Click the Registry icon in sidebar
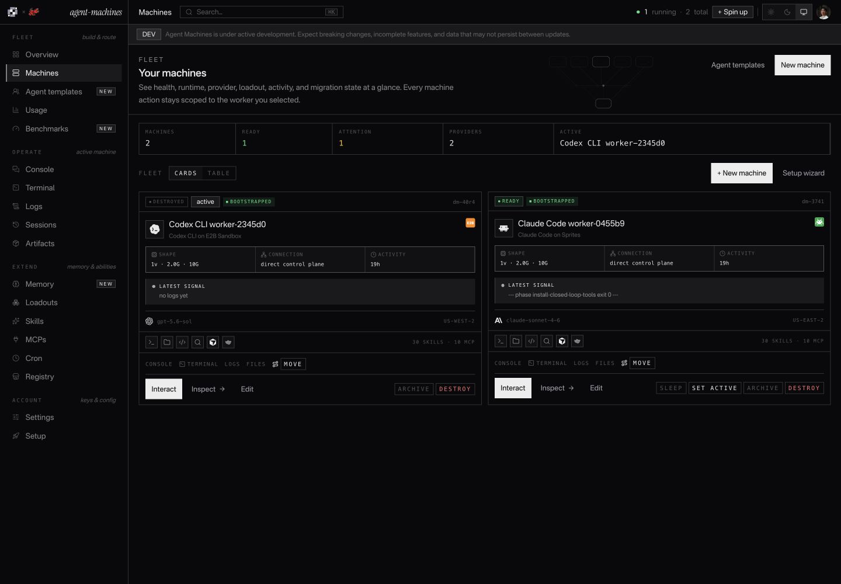 coord(16,377)
